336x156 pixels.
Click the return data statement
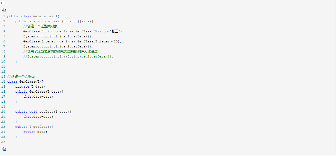pos(35,132)
